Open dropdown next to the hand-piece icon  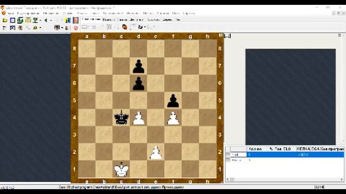[x=145, y=27]
